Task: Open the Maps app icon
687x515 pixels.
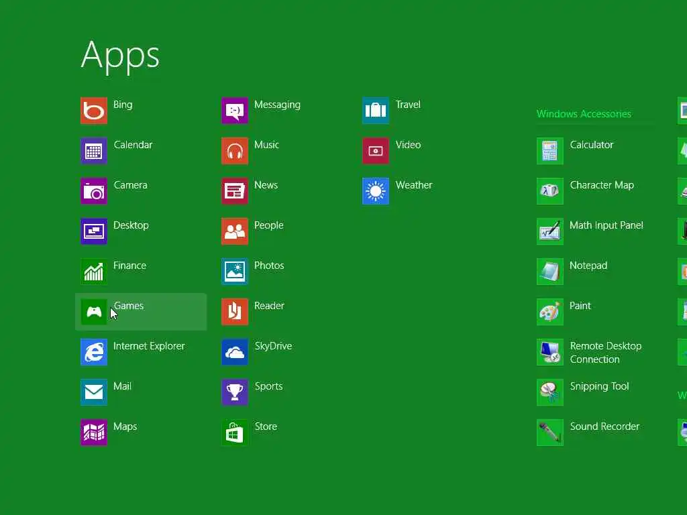Action: (x=94, y=433)
